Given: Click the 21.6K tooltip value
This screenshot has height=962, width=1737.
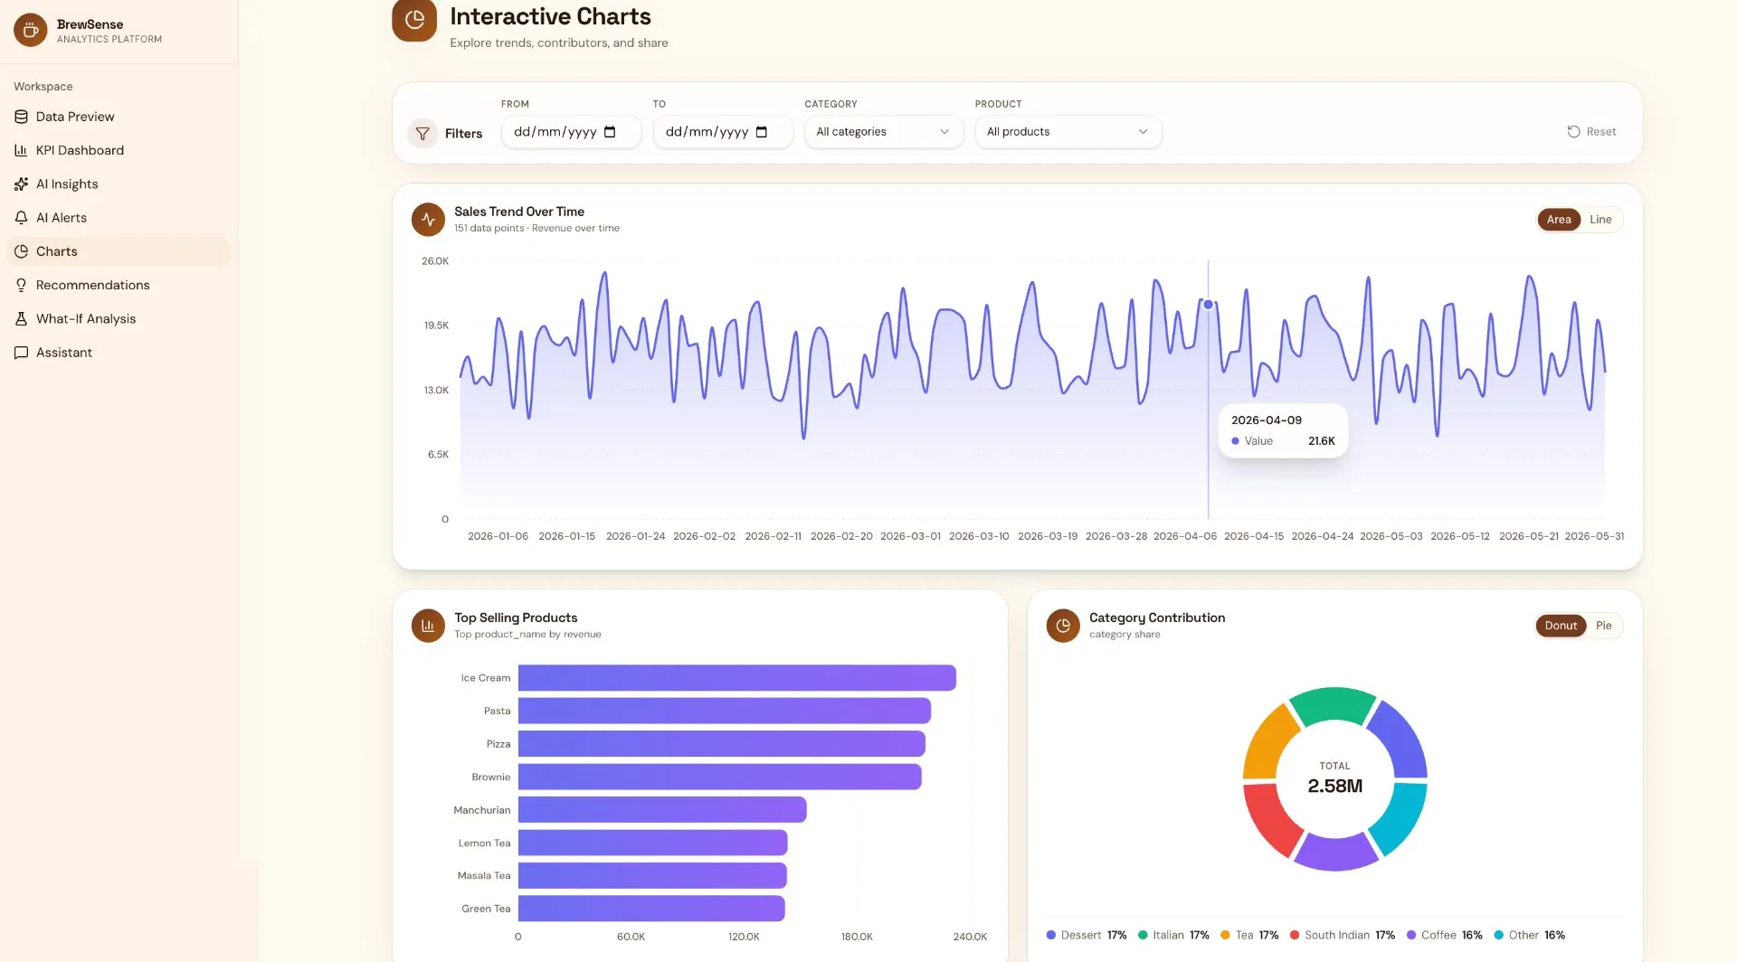Looking at the screenshot, I should click(1321, 441).
